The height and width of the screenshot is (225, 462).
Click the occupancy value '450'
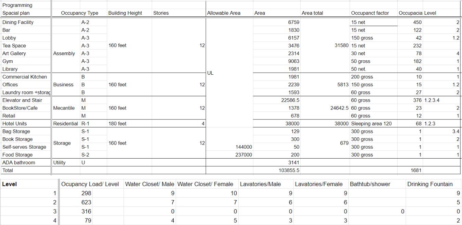pyautogui.click(x=410, y=22)
